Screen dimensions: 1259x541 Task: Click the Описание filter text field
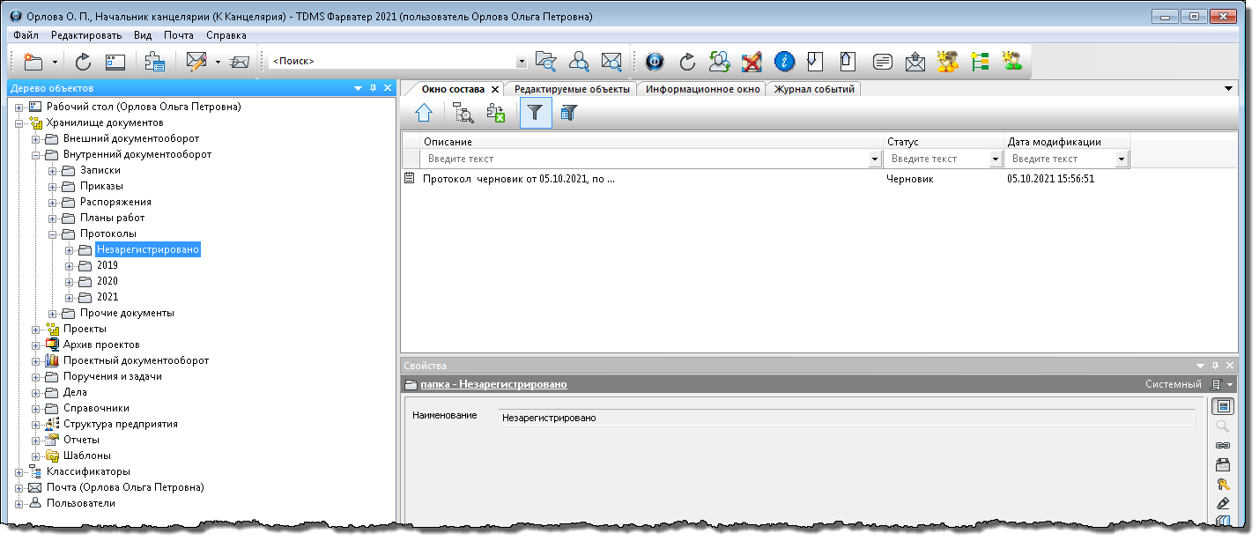(x=646, y=159)
